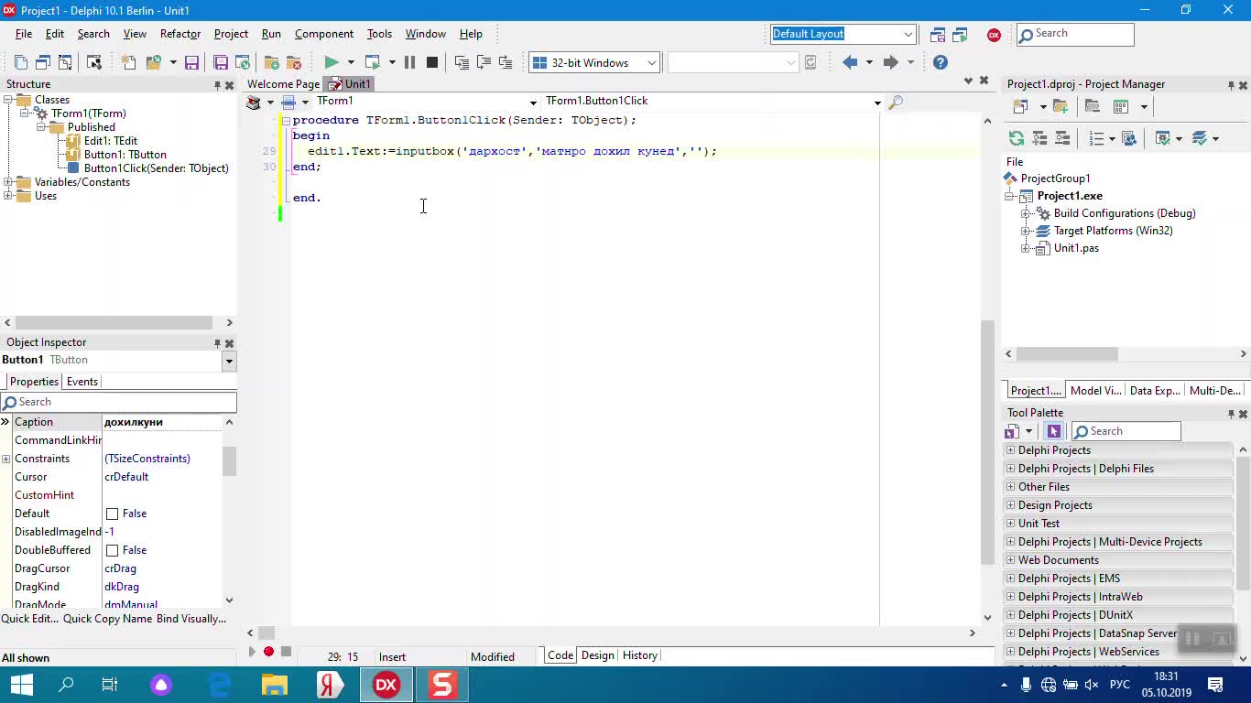
Task: Open the File menu
Action: click(x=24, y=34)
